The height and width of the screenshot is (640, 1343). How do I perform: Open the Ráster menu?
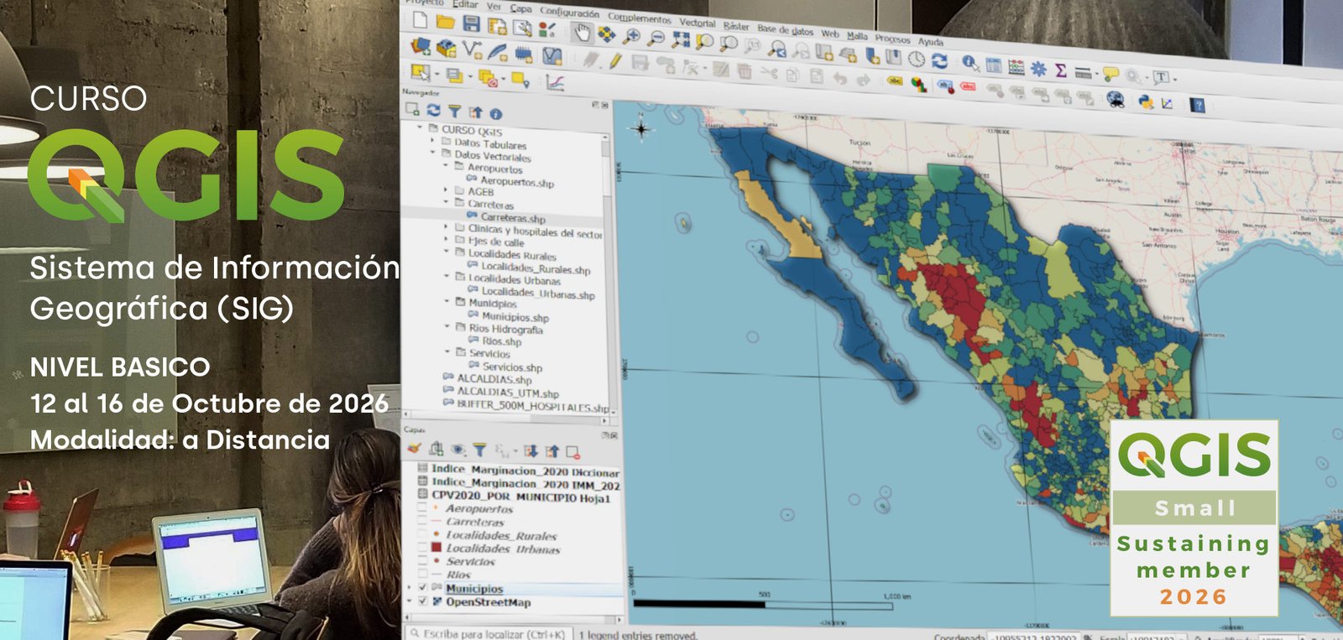[x=736, y=26]
